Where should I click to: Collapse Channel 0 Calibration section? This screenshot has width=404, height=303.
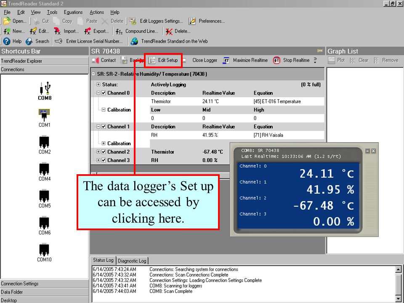tap(104, 110)
